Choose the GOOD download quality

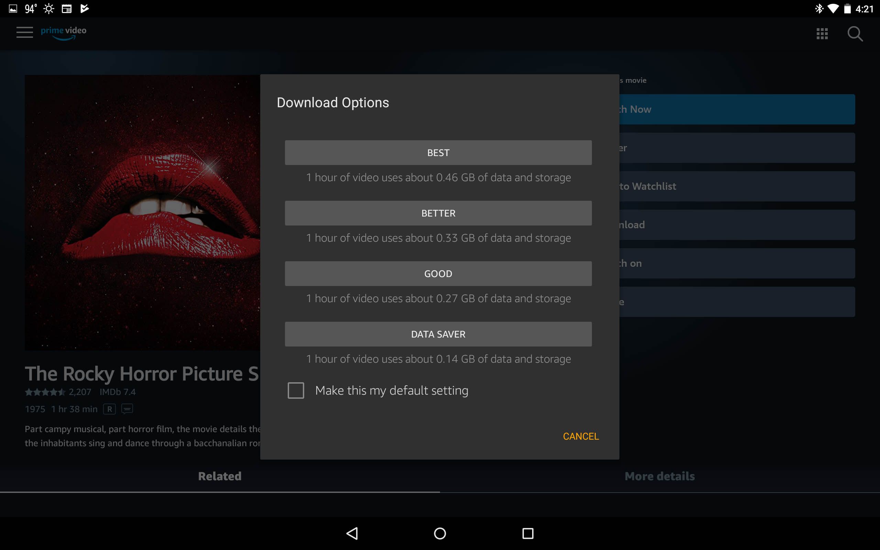[438, 274]
